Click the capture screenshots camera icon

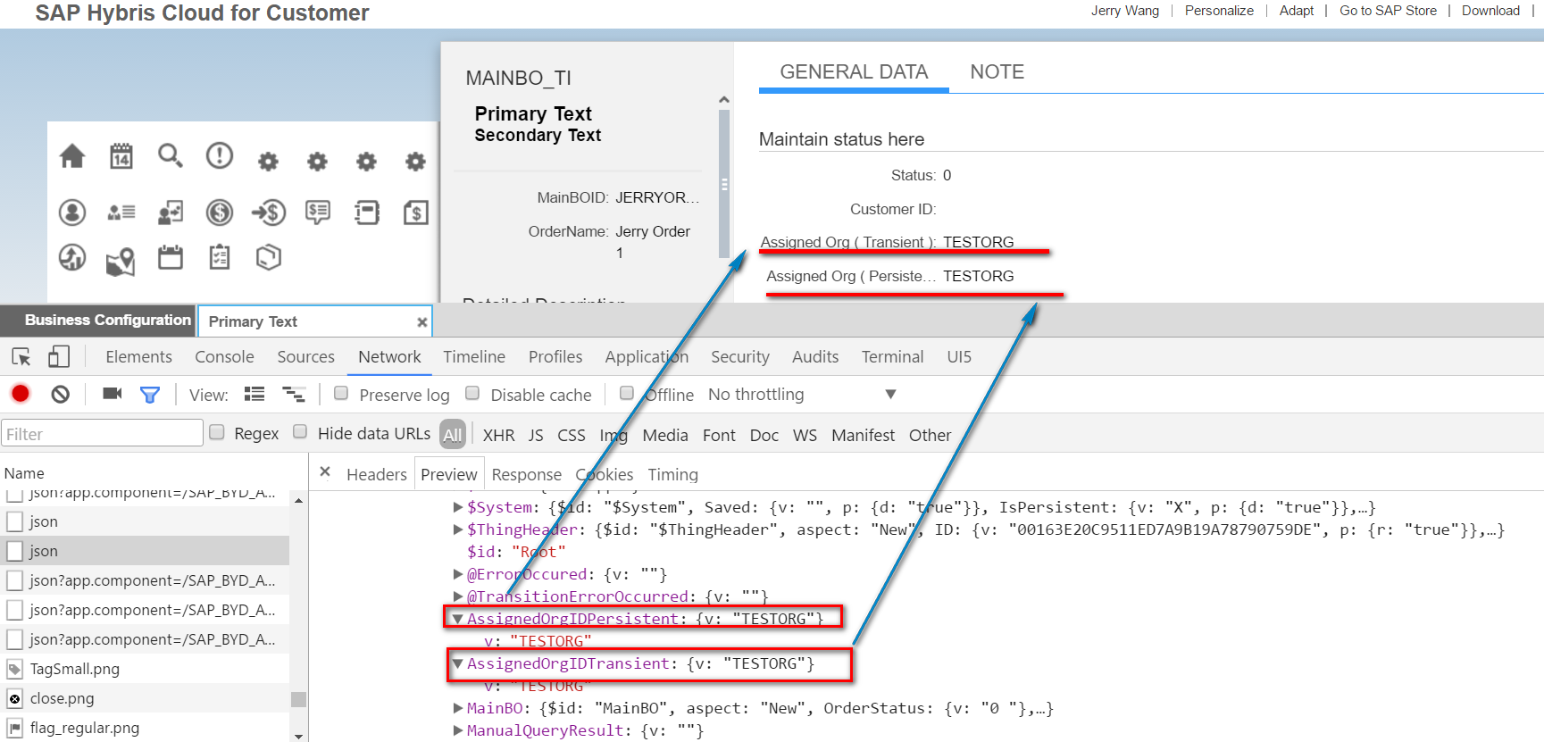click(x=113, y=394)
